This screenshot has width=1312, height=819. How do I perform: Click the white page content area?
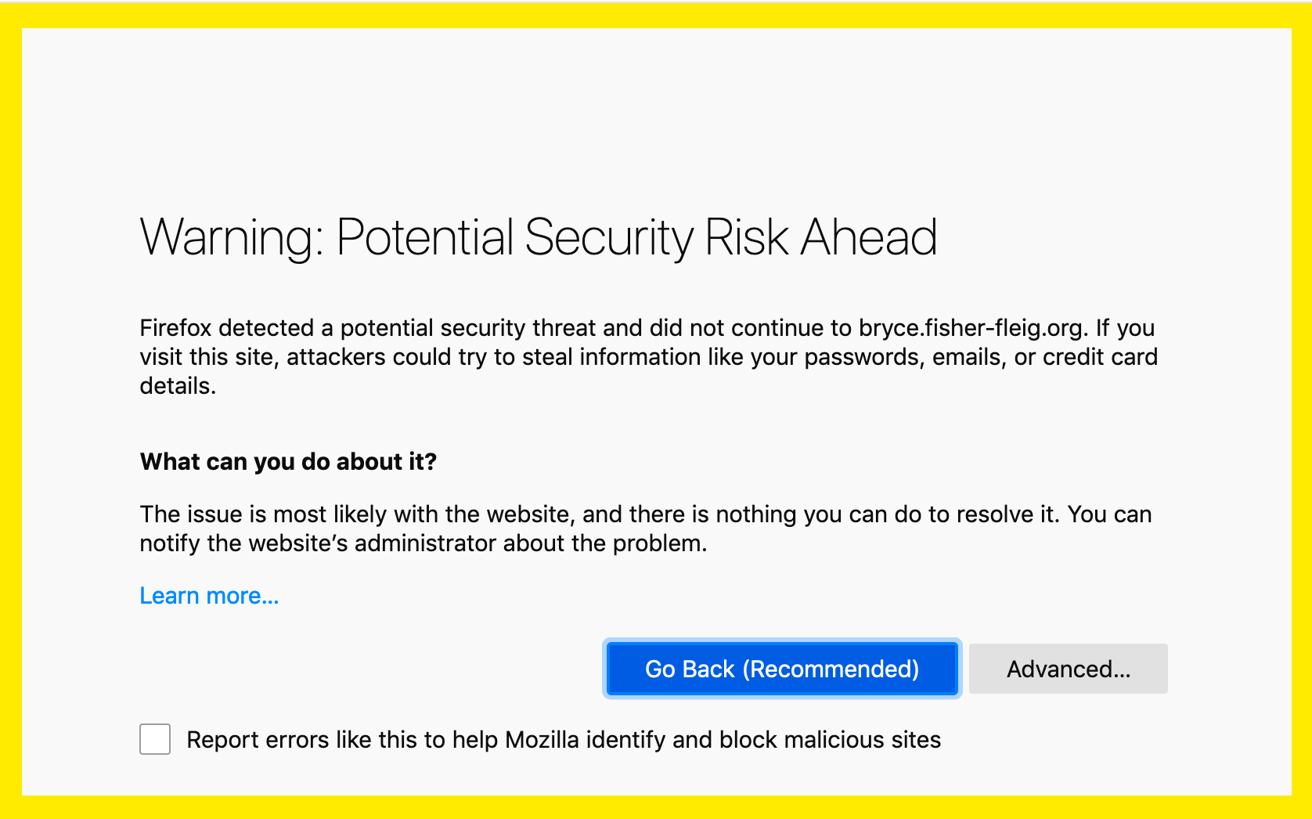(x=656, y=117)
